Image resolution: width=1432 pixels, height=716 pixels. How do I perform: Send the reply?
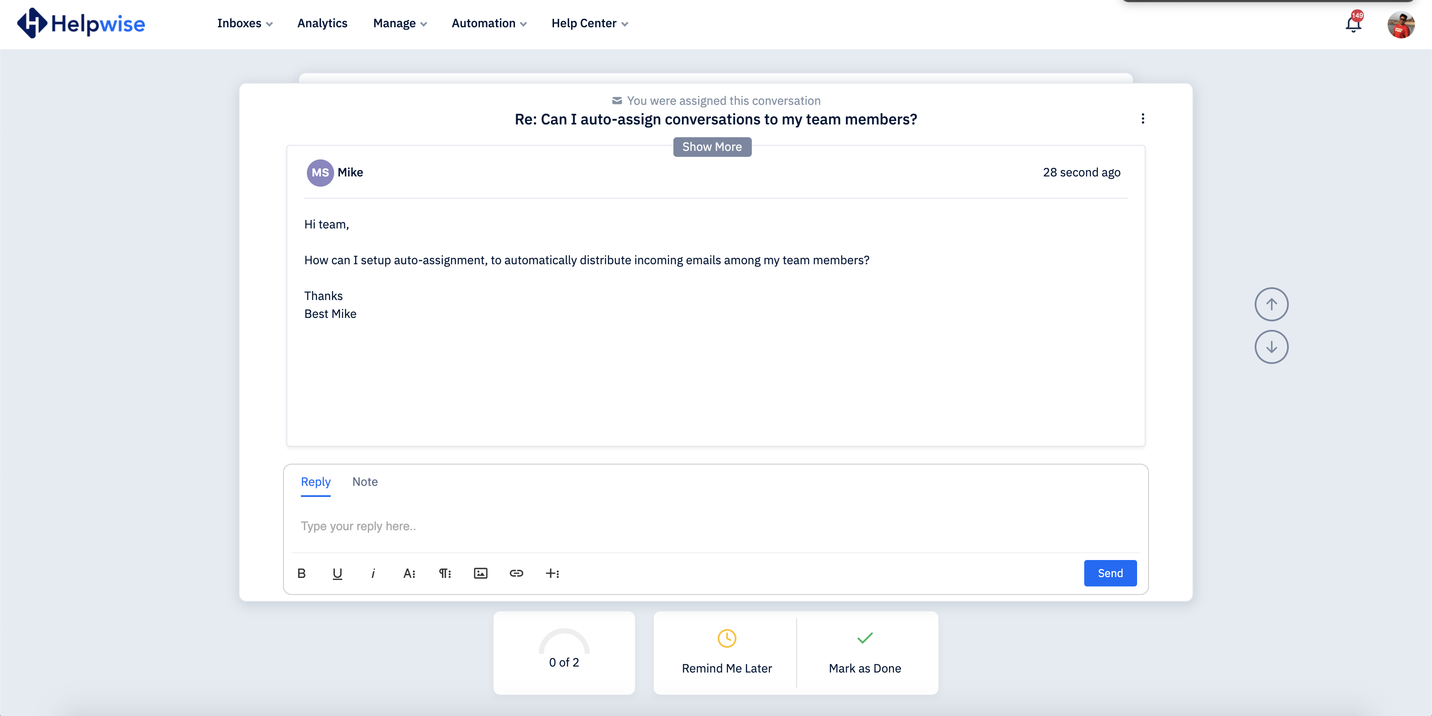(x=1109, y=573)
